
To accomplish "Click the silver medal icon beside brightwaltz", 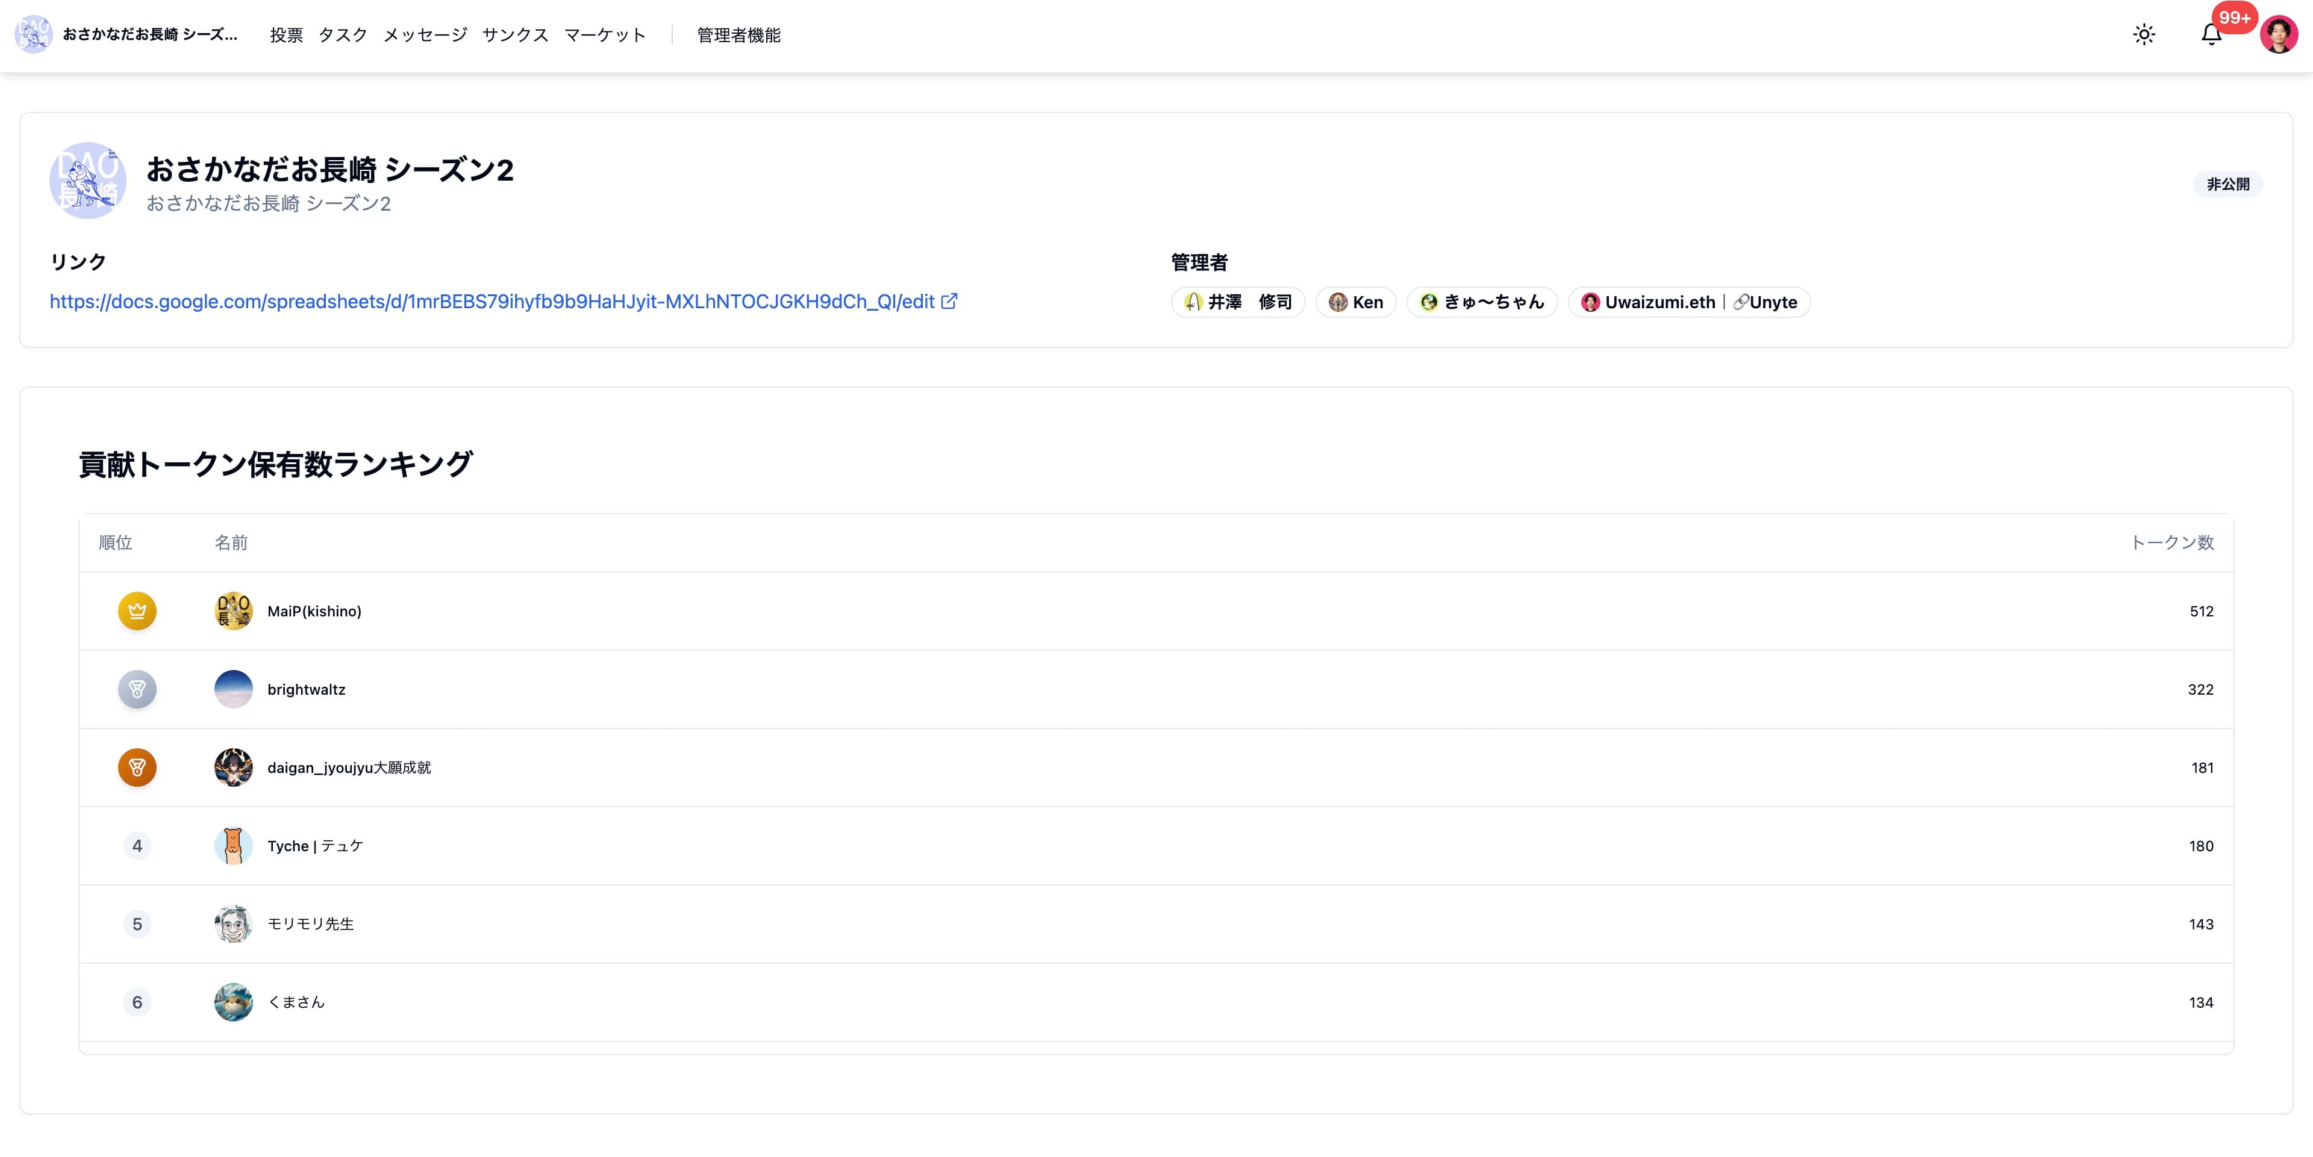I will (x=137, y=689).
